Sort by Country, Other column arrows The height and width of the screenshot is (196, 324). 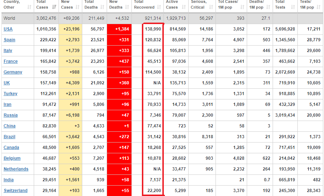coord(29,7)
